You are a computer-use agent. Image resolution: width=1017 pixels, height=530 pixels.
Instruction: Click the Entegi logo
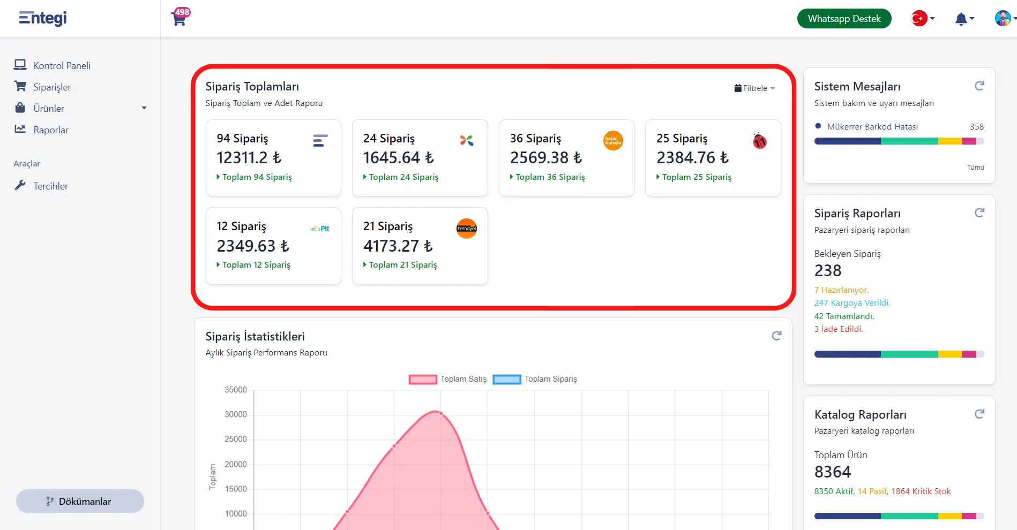point(43,18)
